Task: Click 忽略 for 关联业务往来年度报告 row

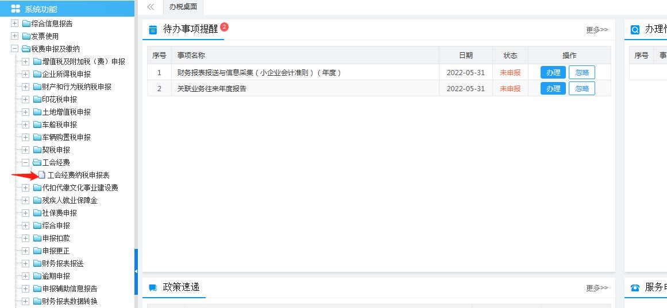Action: 582,88
